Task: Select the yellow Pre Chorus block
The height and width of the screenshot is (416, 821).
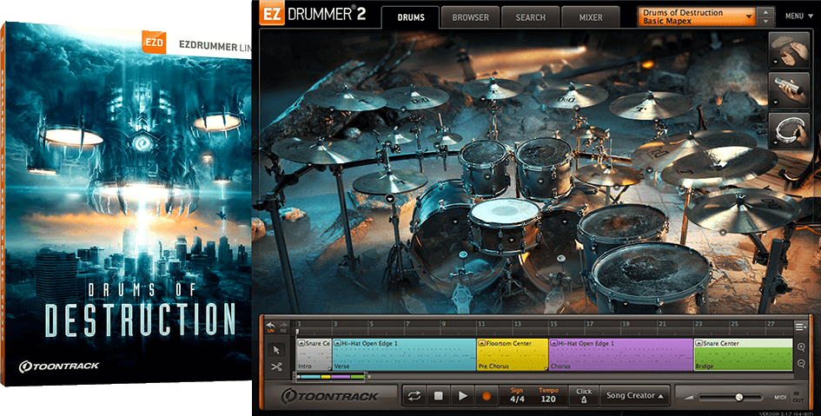Action: click(x=512, y=355)
